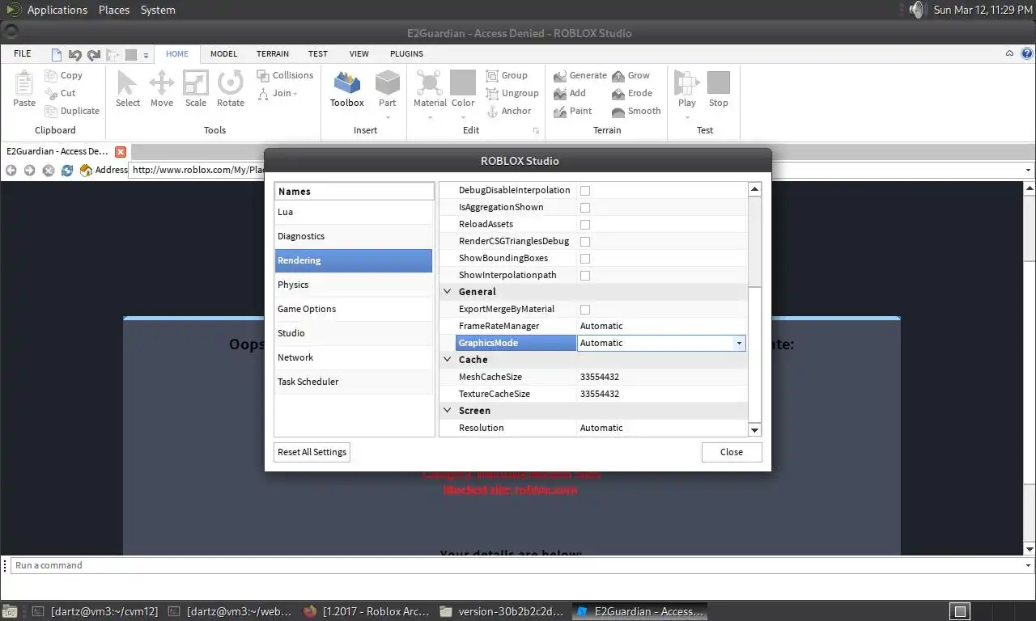Enable DebugDisableInterpolation checkbox
The image size is (1036, 621).
(585, 191)
